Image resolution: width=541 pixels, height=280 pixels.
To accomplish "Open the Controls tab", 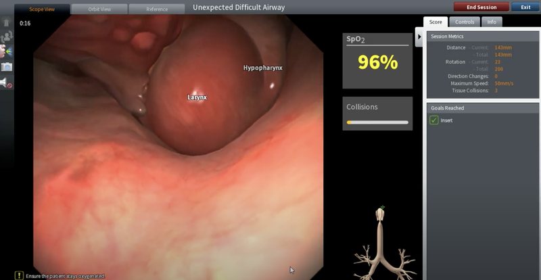I will 465,22.
